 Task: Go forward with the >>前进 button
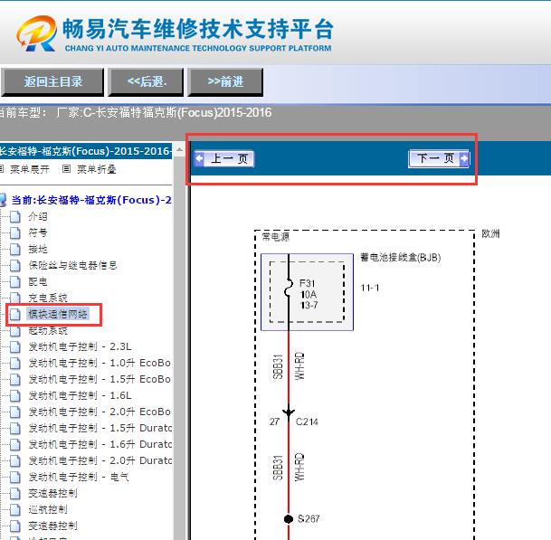(225, 82)
